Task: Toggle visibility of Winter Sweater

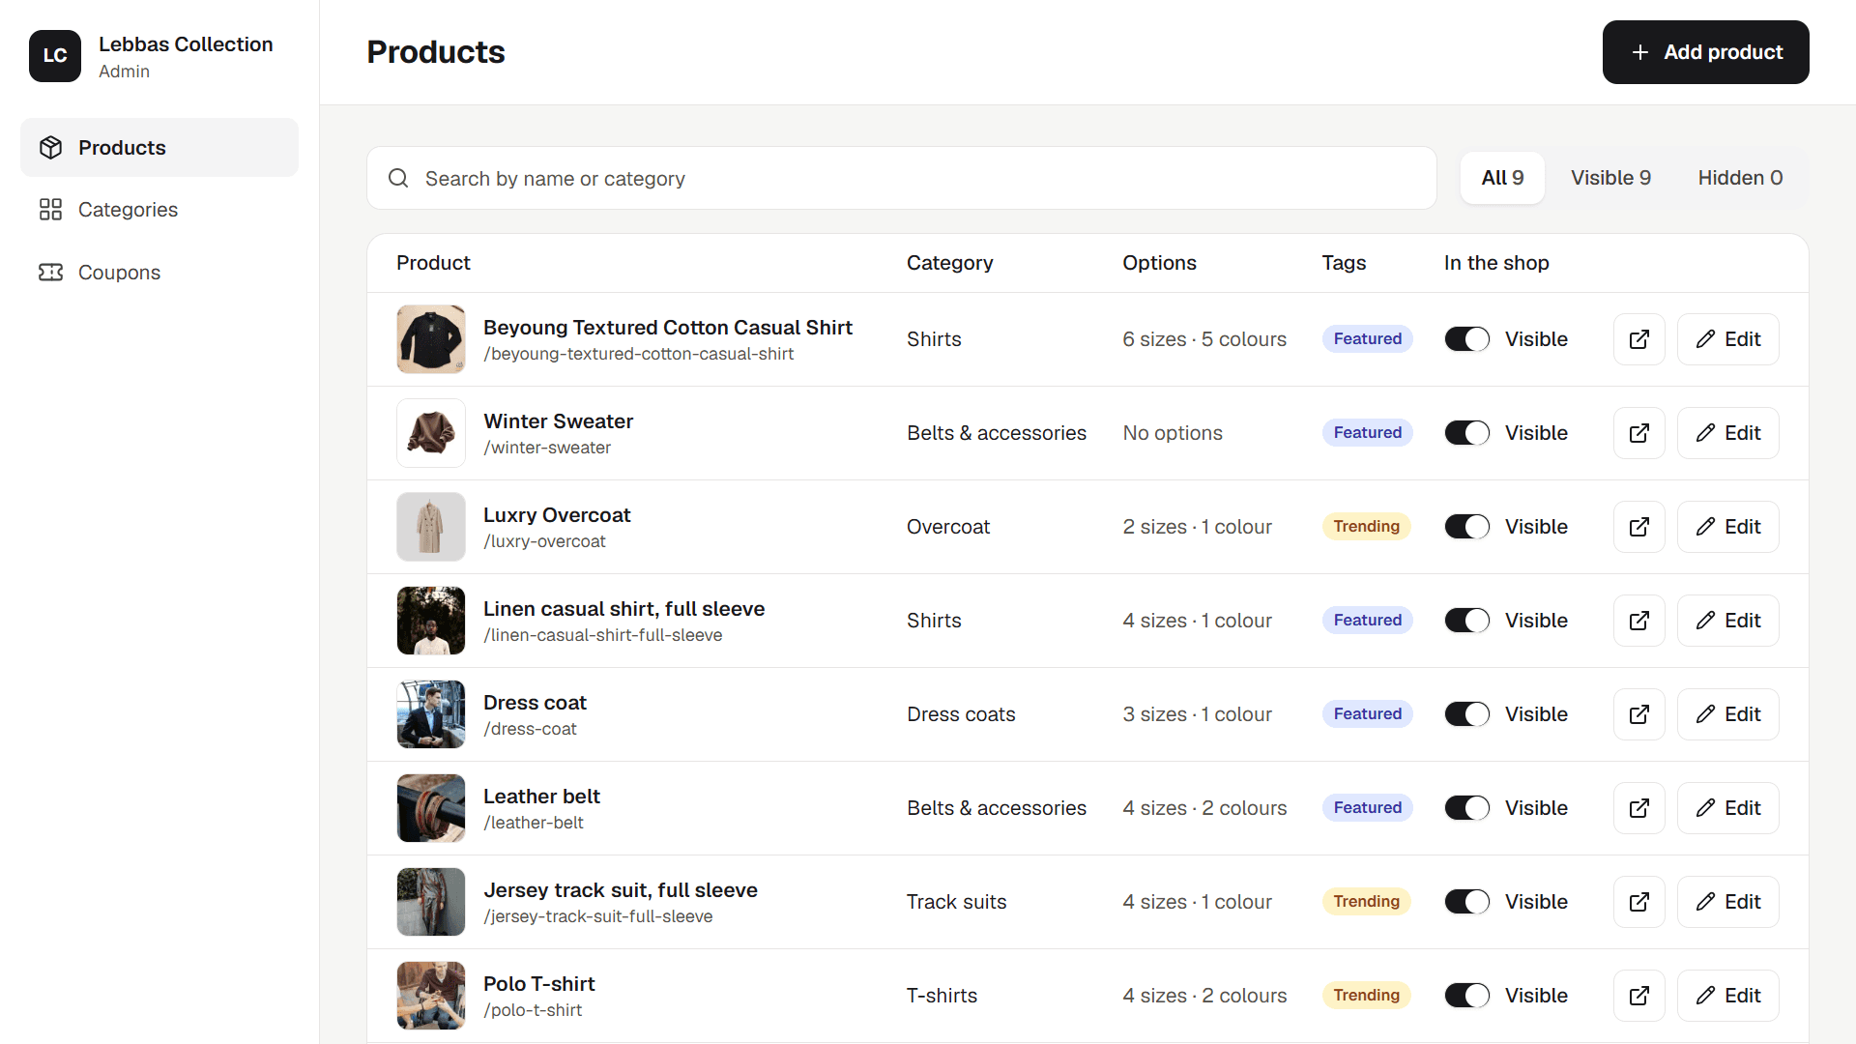Action: click(x=1466, y=433)
